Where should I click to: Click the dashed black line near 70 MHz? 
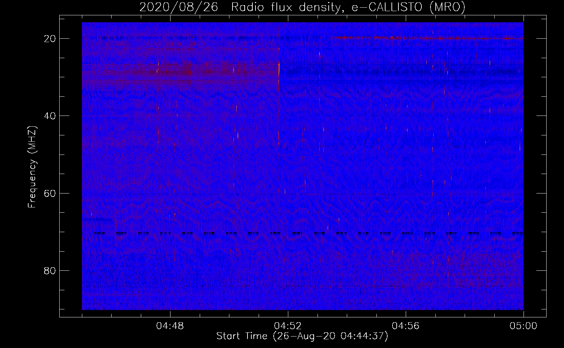point(308,233)
